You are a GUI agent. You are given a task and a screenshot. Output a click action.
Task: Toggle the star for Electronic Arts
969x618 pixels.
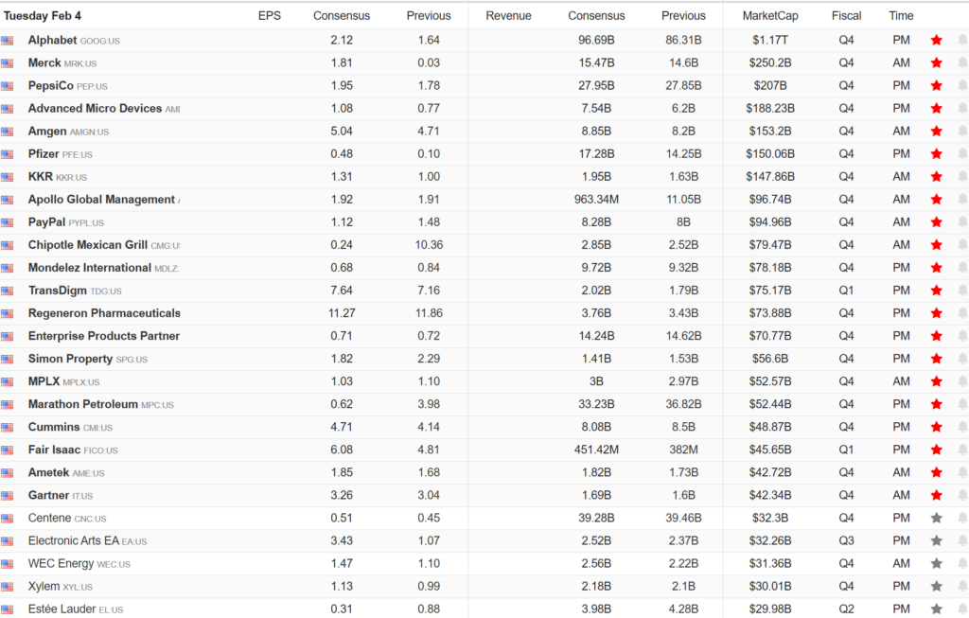pyautogui.click(x=936, y=541)
